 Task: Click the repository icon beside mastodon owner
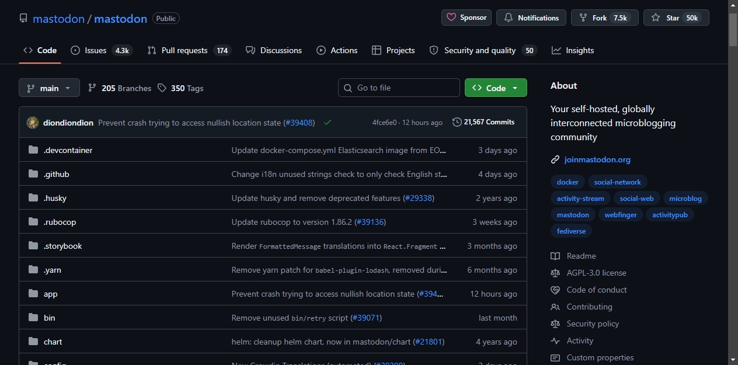click(23, 18)
